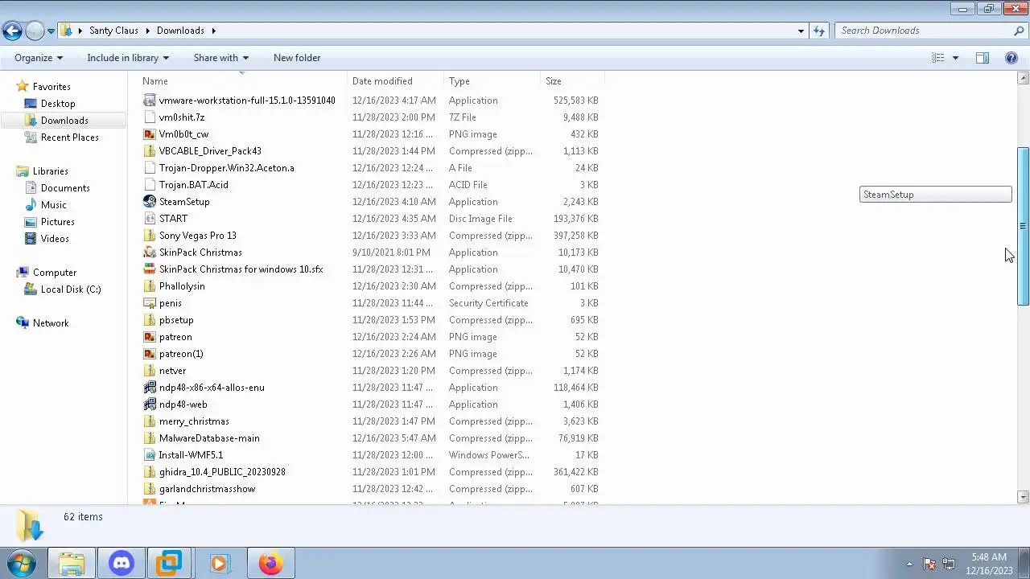Open Firefox from the taskbar

(x=270, y=564)
